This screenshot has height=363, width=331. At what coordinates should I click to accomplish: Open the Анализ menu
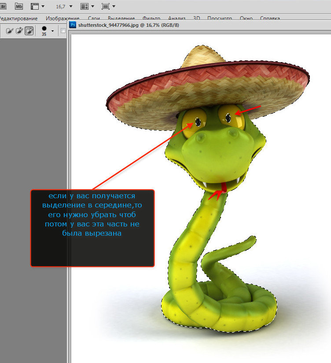coord(177,19)
